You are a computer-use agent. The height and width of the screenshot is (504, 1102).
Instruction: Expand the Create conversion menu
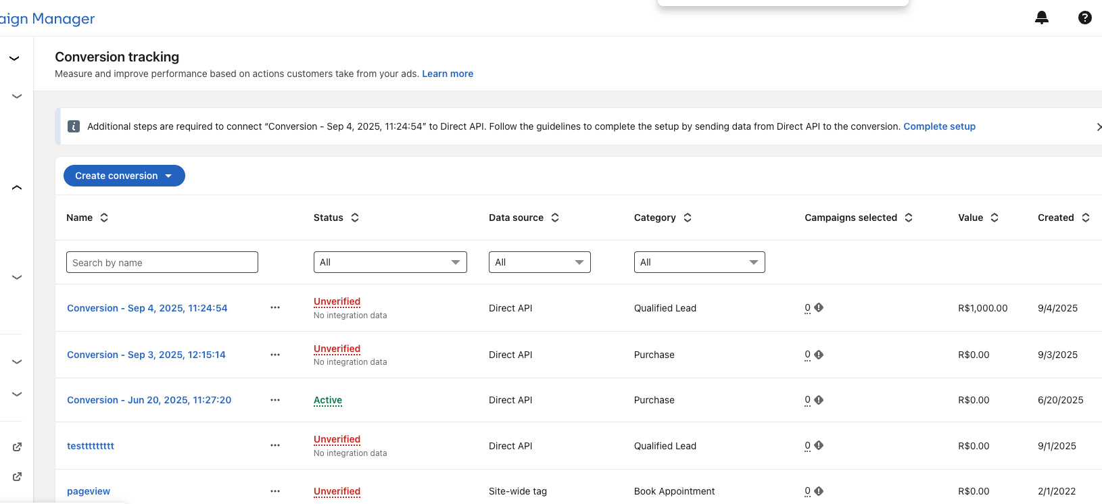pyautogui.click(x=124, y=176)
